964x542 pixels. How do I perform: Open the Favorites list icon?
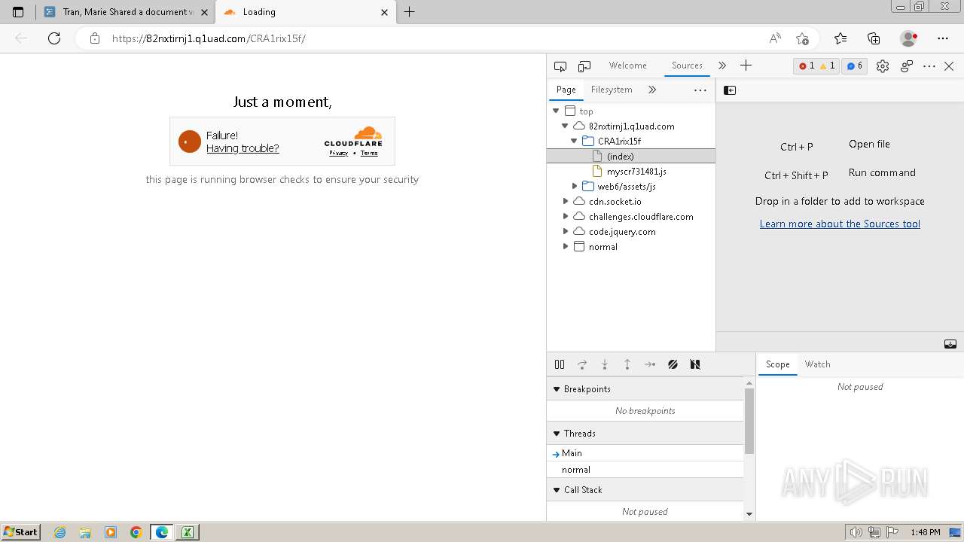[840, 38]
